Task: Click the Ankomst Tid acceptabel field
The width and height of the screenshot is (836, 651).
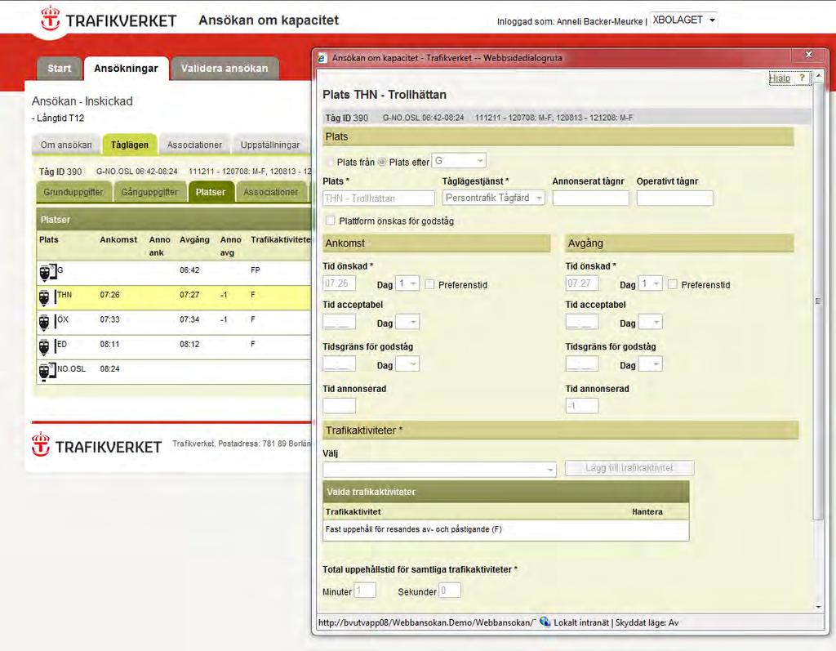Action: point(339,322)
